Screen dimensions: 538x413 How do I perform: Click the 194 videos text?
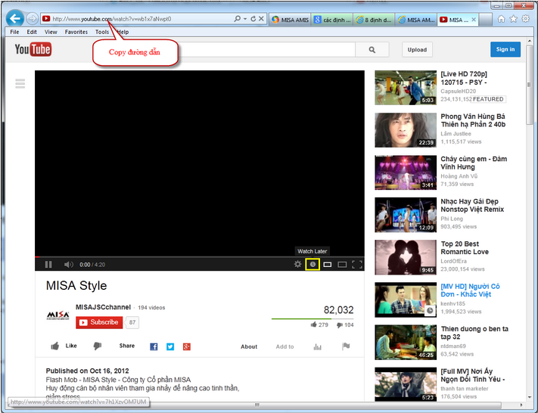coord(151,308)
